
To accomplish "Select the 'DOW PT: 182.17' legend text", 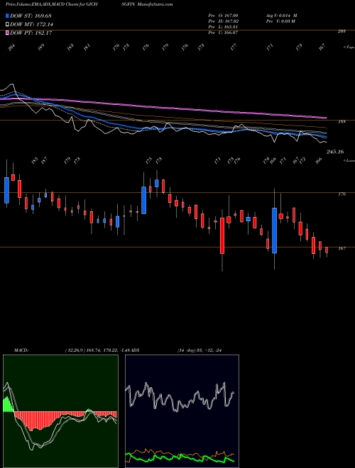I will coord(31,33).
